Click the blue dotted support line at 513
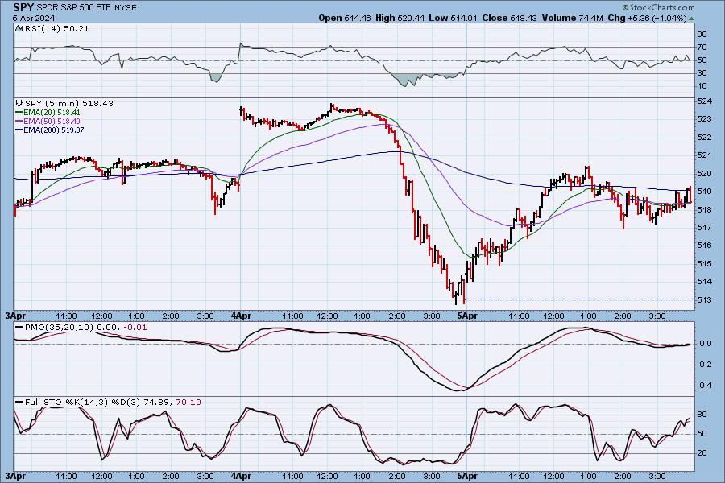Screen dimensions: 725x483 (580, 299)
